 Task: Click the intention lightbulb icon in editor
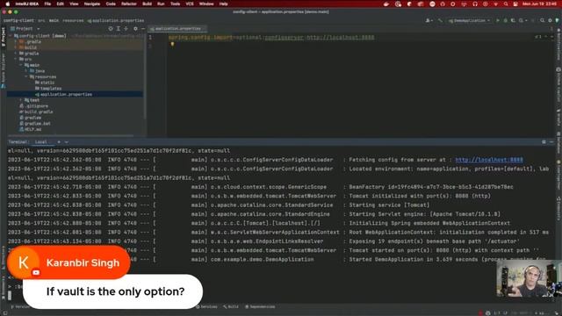[172, 45]
